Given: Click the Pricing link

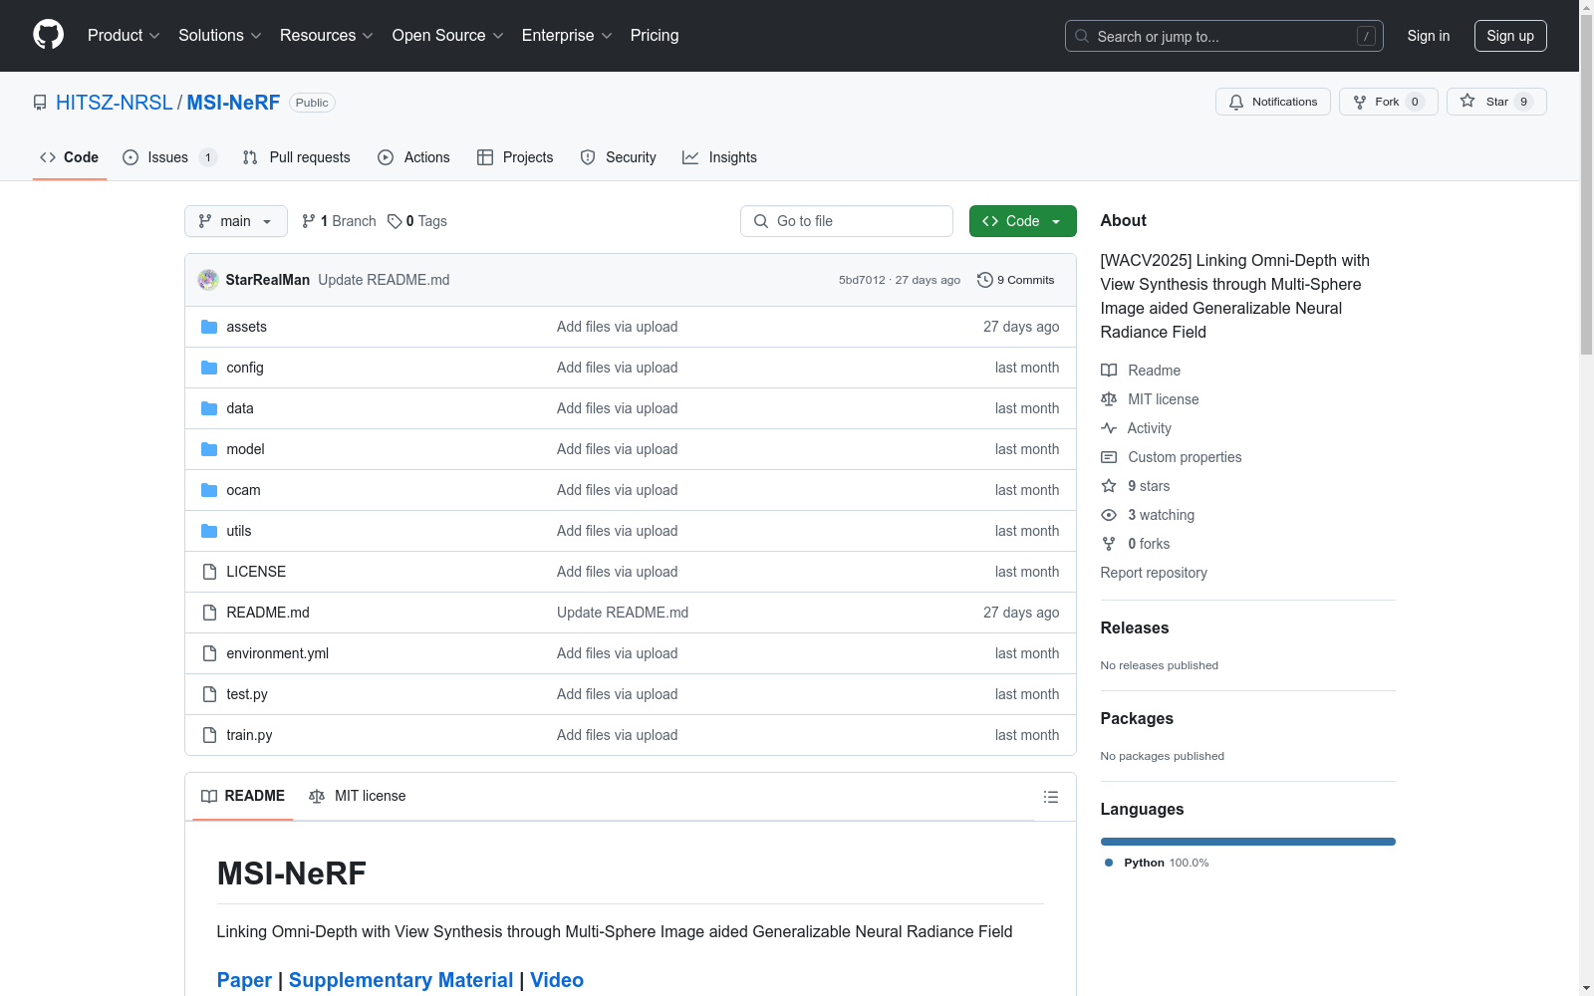Looking at the screenshot, I should pyautogui.click(x=655, y=35).
